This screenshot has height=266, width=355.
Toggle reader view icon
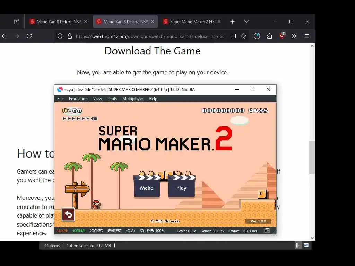[x=234, y=36]
